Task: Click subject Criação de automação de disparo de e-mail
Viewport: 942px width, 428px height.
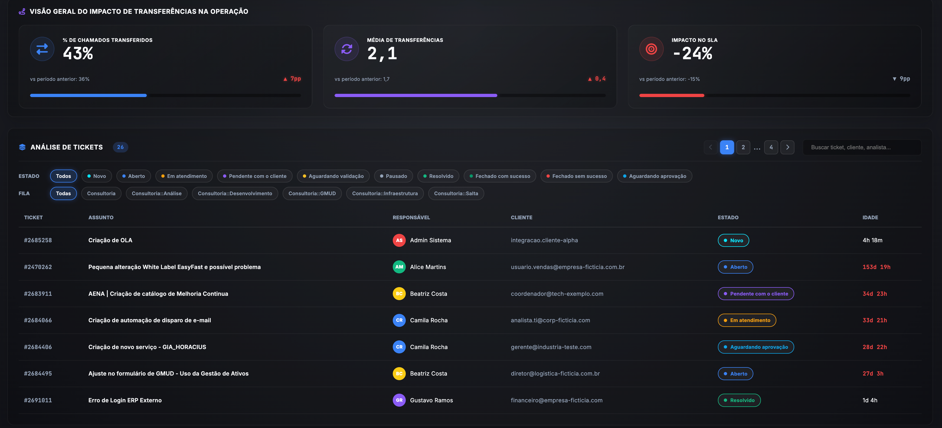Action: [x=150, y=320]
